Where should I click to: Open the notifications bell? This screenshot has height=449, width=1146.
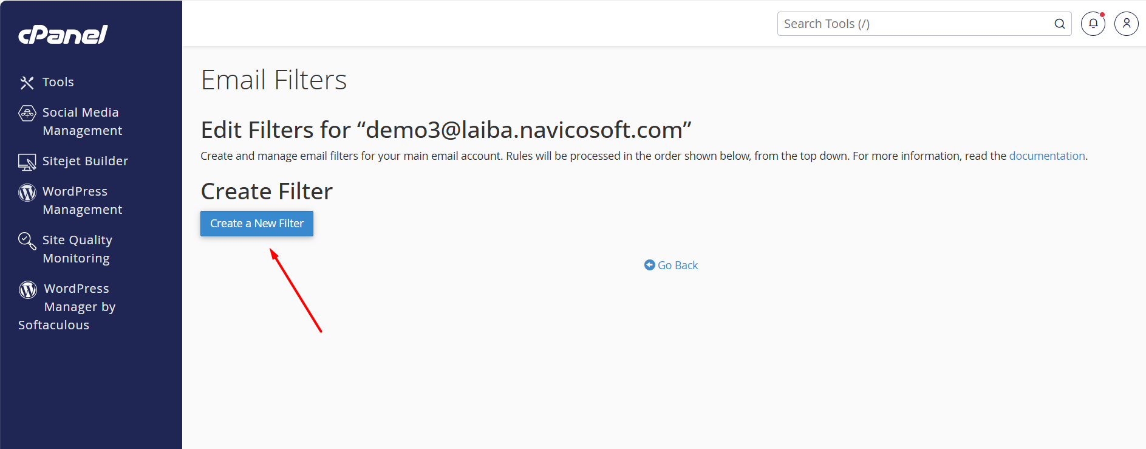[1093, 24]
